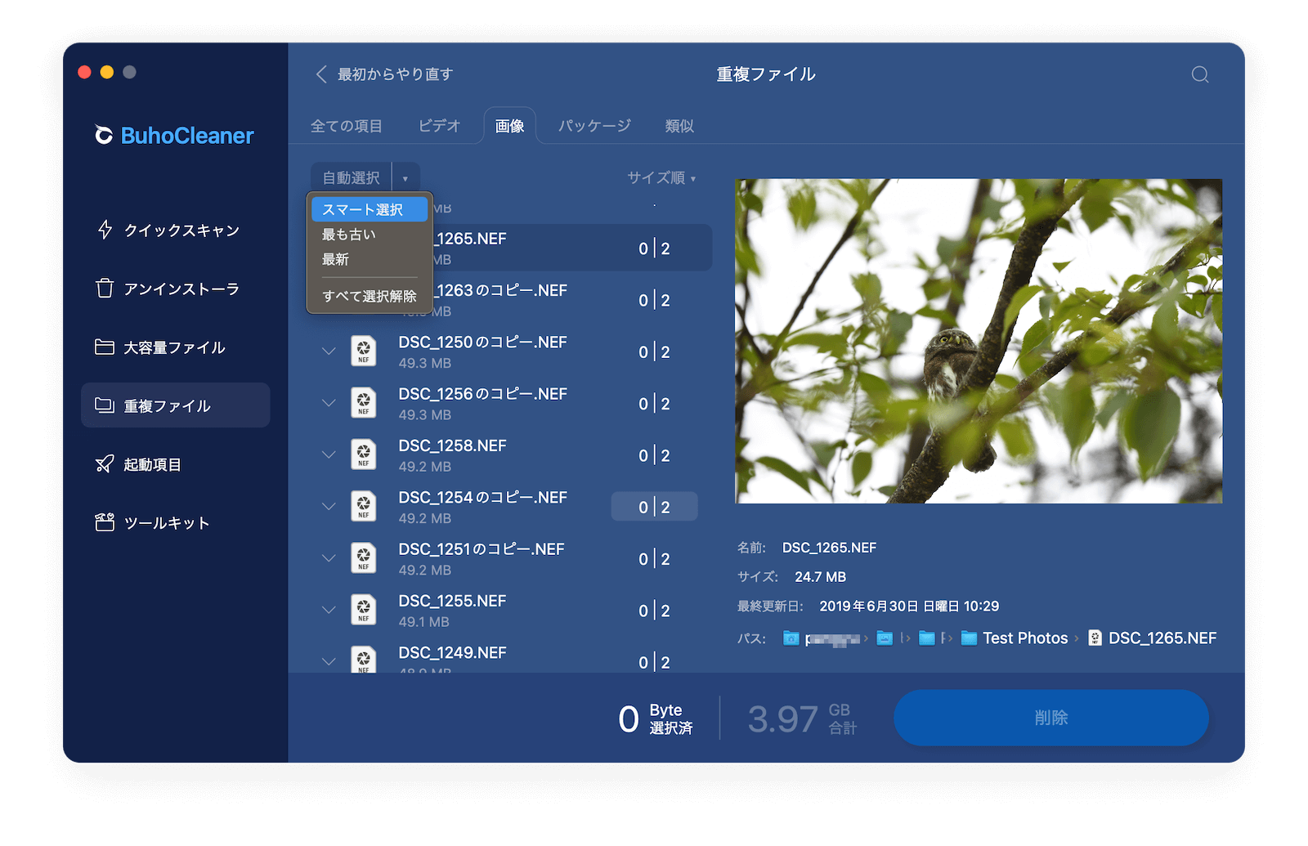Click NEF file icon for DSC_1250のコピー.NEF
Viewport: 1308px width, 846px height.
[x=364, y=351]
